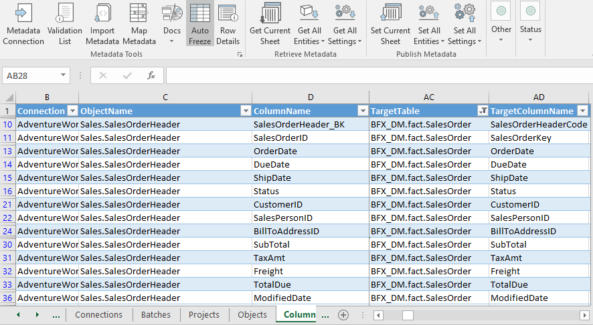Image resolution: width=593 pixels, height=325 pixels.
Task: Click the Name Box showing AB28
Action: click(31, 75)
